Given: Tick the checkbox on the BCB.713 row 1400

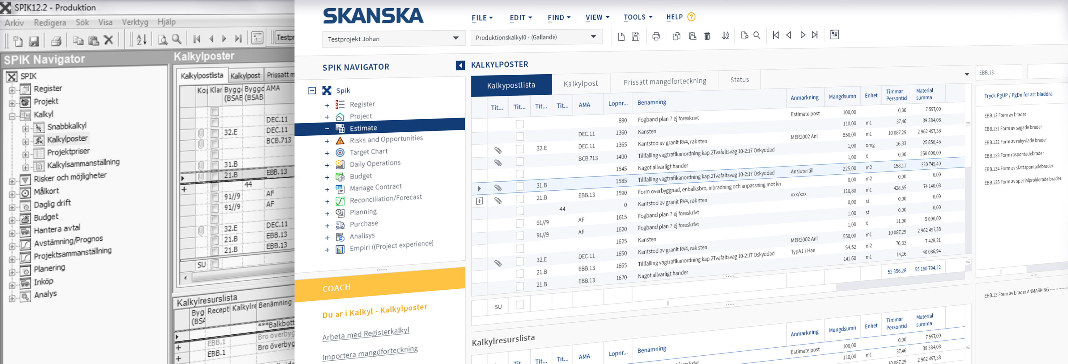Looking at the screenshot, I should coord(520,161).
